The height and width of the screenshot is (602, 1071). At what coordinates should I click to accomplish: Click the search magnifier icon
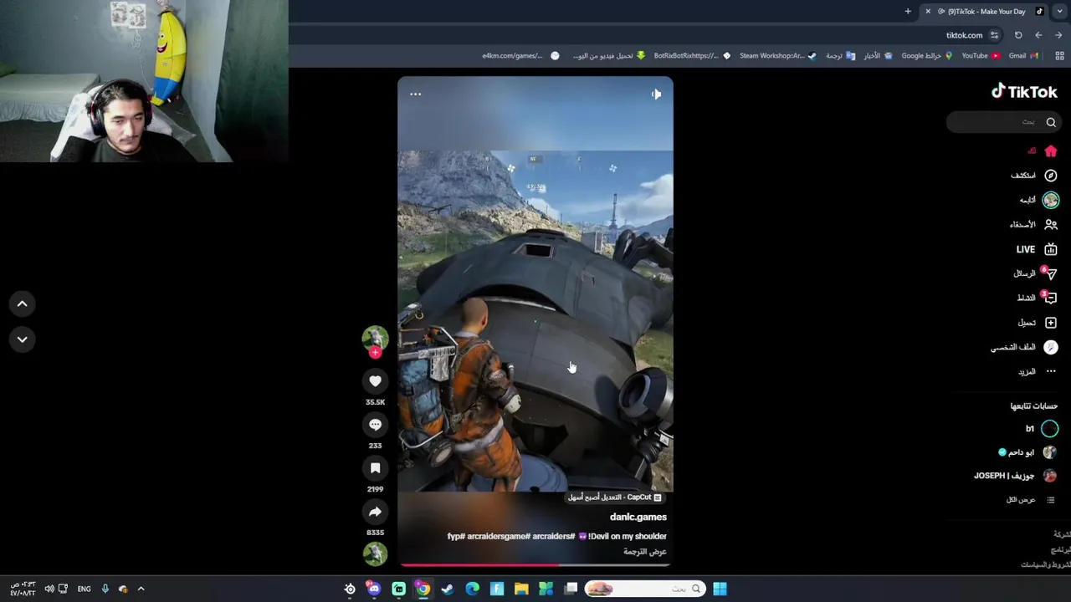(1051, 122)
